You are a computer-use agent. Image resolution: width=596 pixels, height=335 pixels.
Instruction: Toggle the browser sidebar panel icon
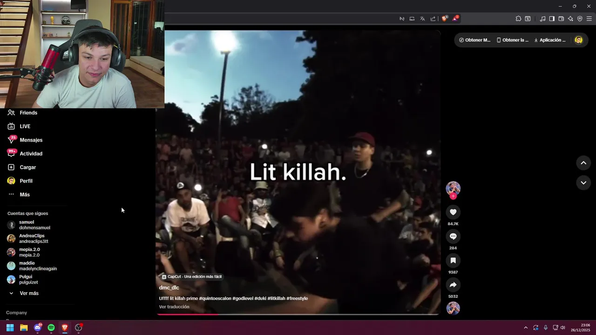(552, 19)
